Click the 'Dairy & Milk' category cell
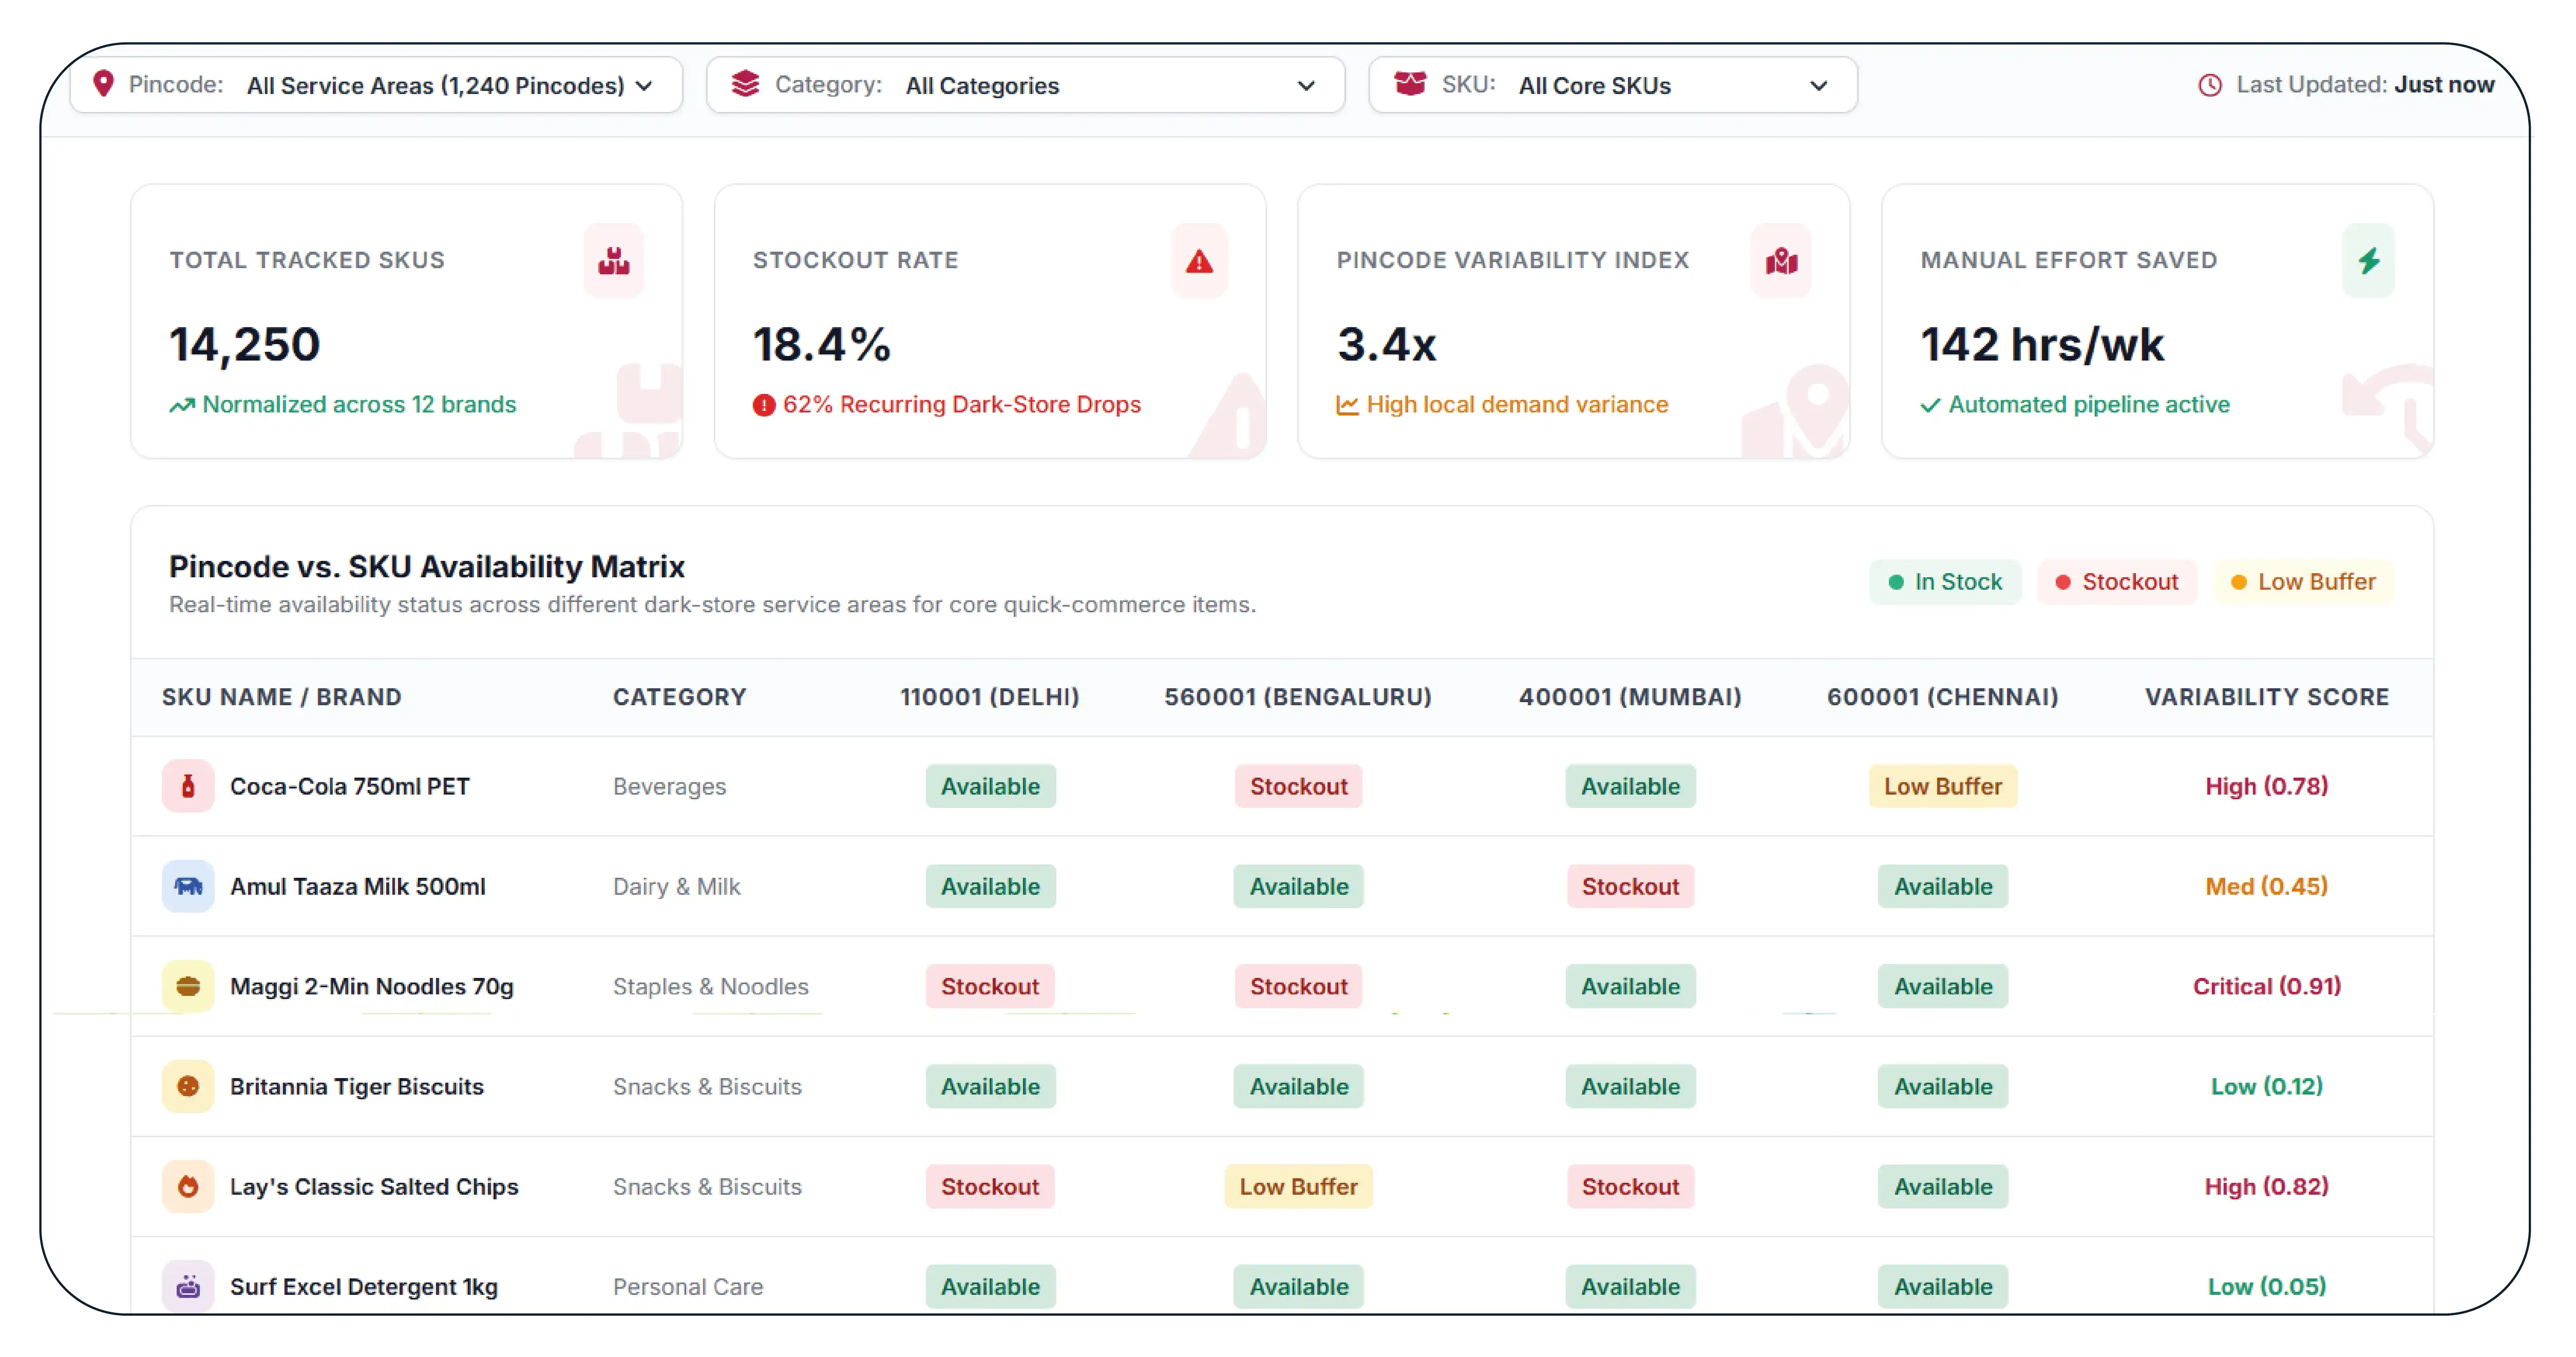Viewport: 2576px width, 1357px height. pyautogui.click(x=677, y=887)
